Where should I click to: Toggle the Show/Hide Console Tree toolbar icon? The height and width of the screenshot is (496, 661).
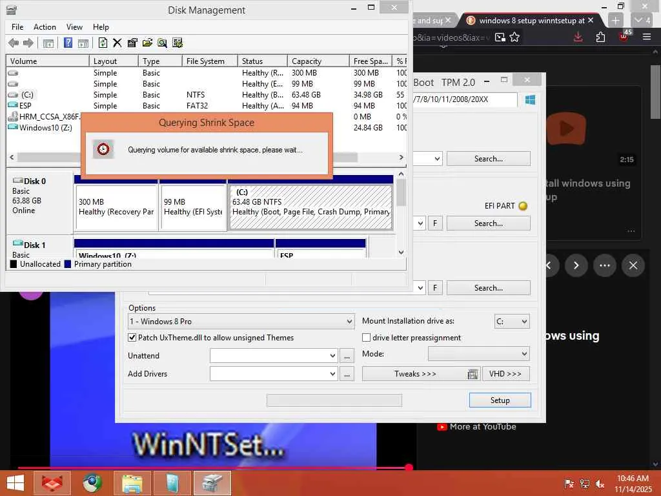[48, 43]
